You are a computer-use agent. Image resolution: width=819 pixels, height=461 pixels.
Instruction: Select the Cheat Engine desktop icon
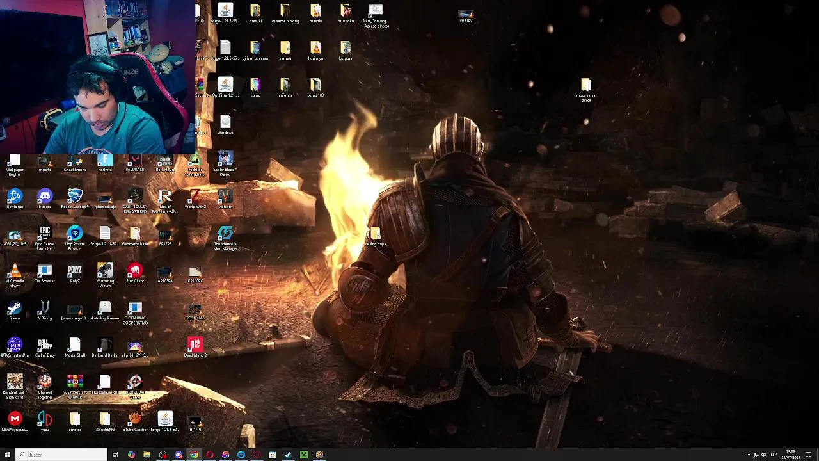75,163
